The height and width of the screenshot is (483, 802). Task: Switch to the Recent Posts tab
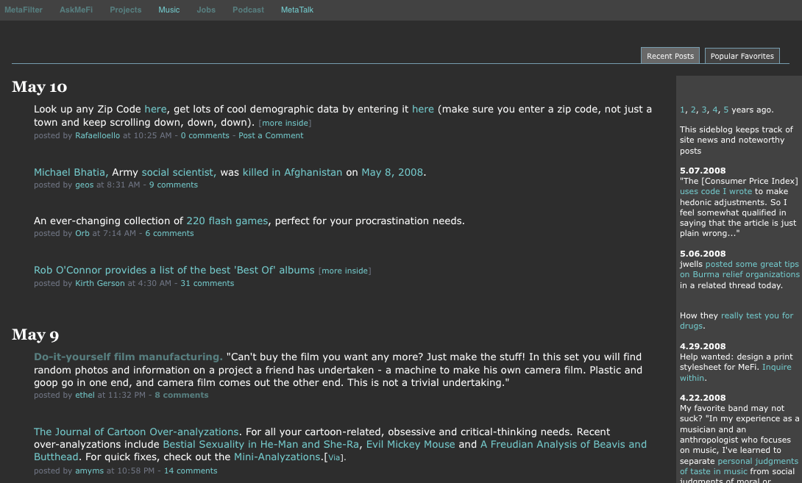click(670, 56)
